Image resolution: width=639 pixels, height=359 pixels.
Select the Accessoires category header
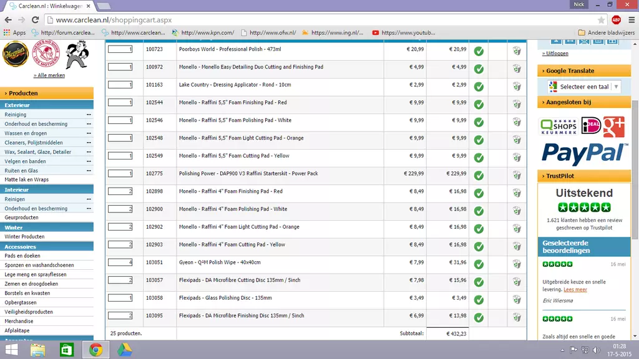47,247
